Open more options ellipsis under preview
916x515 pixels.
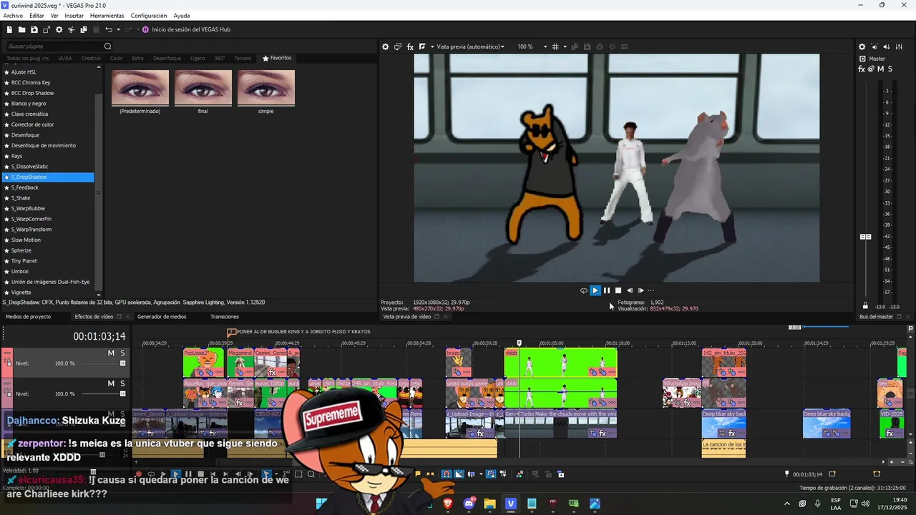coord(651,290)
